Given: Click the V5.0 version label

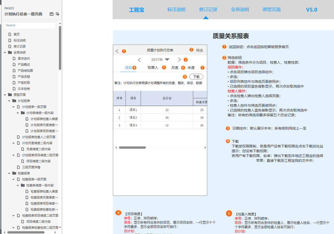Looking at the screenshot, I should pyautogui.click(x=311, y=10).
